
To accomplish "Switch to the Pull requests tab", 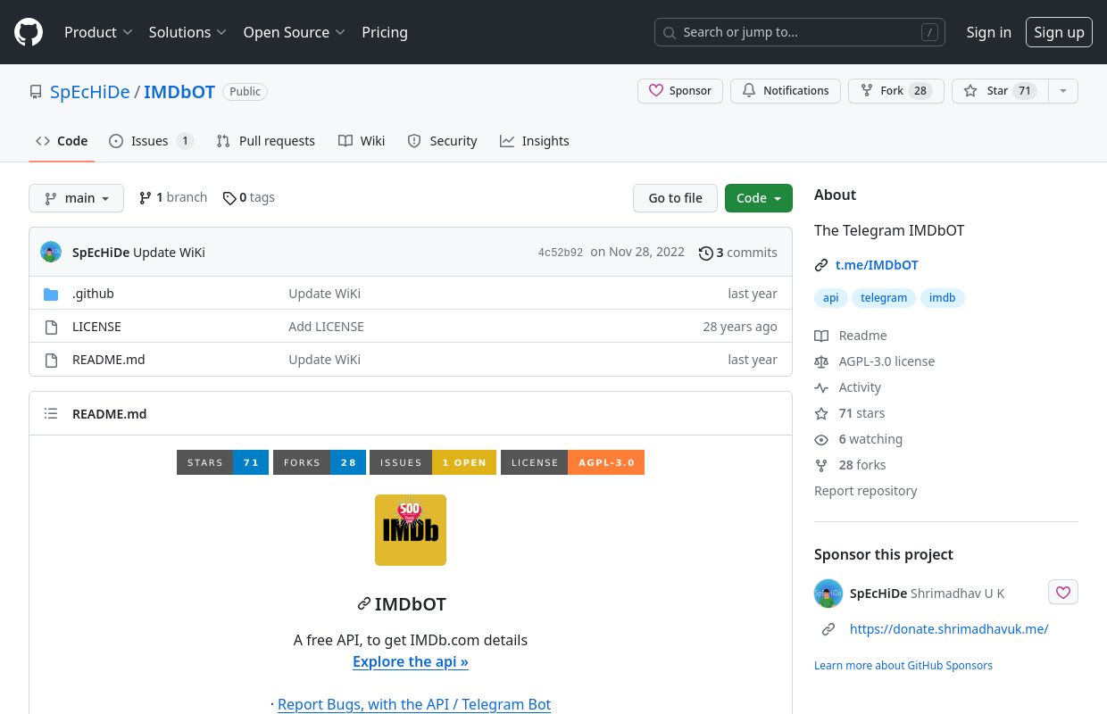I will pyautogui.click(x=266, y=141).
